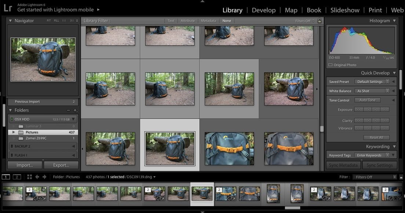Click Clarity single-right increase arrow

(x=376, y=120)
